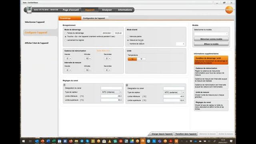Open the 'Informations' menu
The height and width of the screenshot is (144, 256).
click(x=125, y=10)
